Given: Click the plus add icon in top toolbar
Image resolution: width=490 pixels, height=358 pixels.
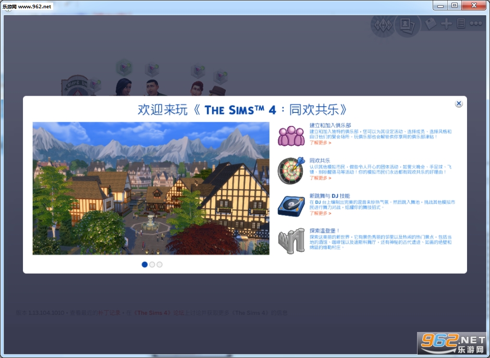Looking at the screenshot, I should click(446, 24).
